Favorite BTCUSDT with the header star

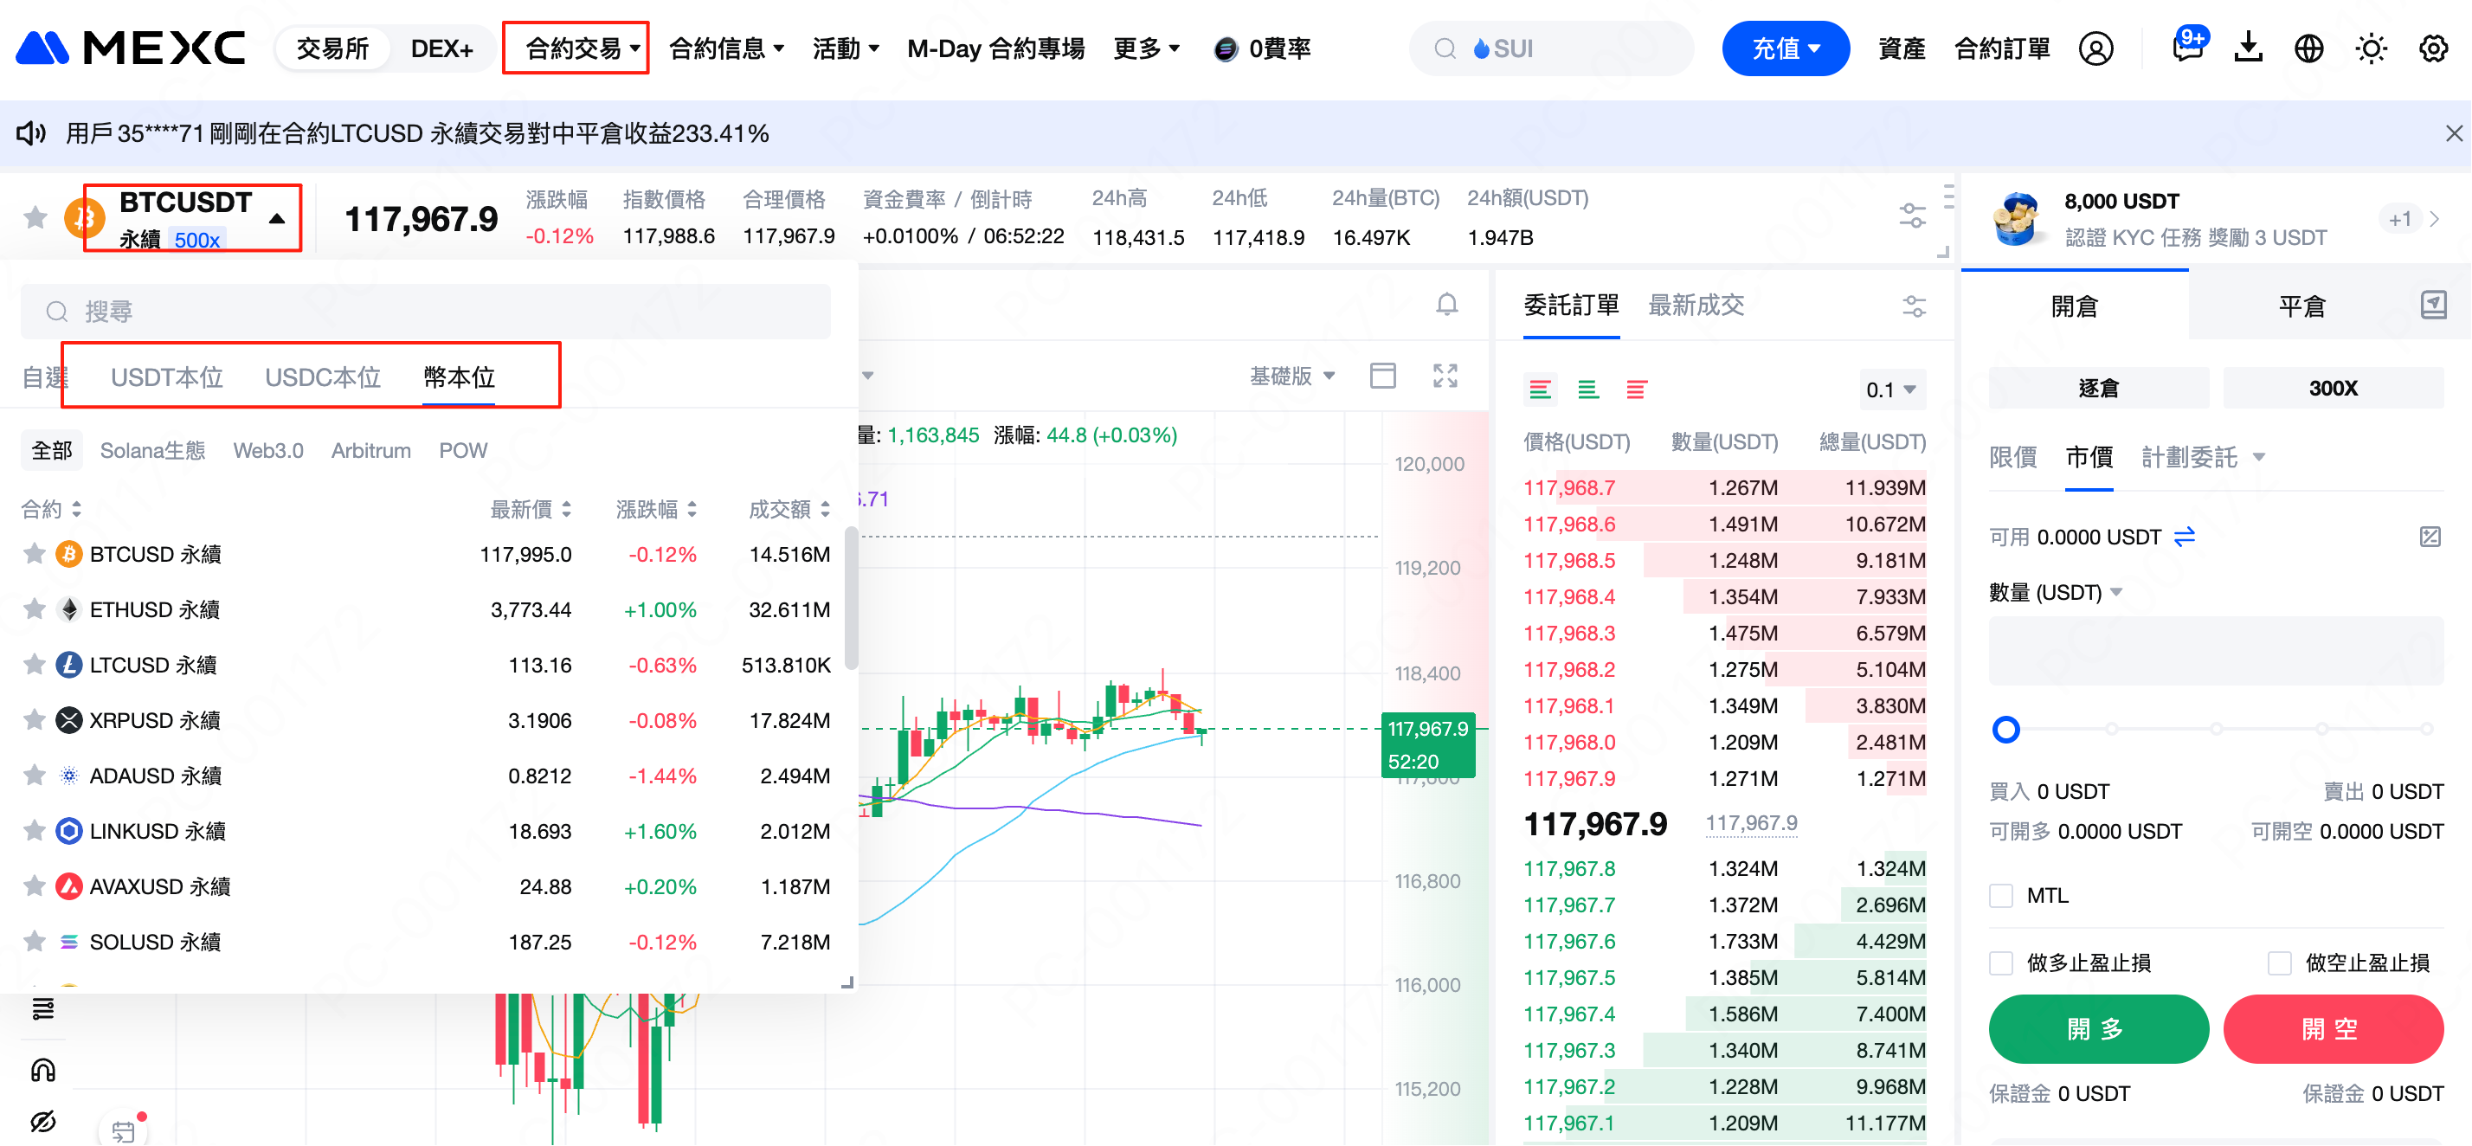35,218
